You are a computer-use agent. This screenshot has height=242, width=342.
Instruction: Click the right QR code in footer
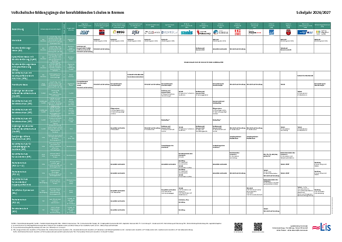pos(258,227)
